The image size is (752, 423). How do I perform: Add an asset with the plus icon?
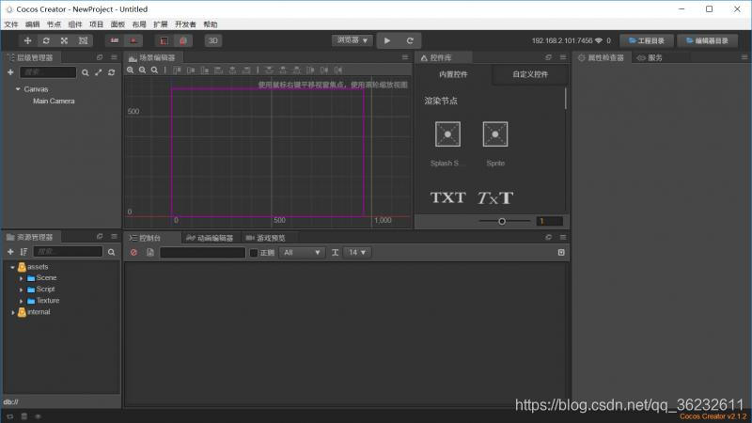tap(10, 252)
